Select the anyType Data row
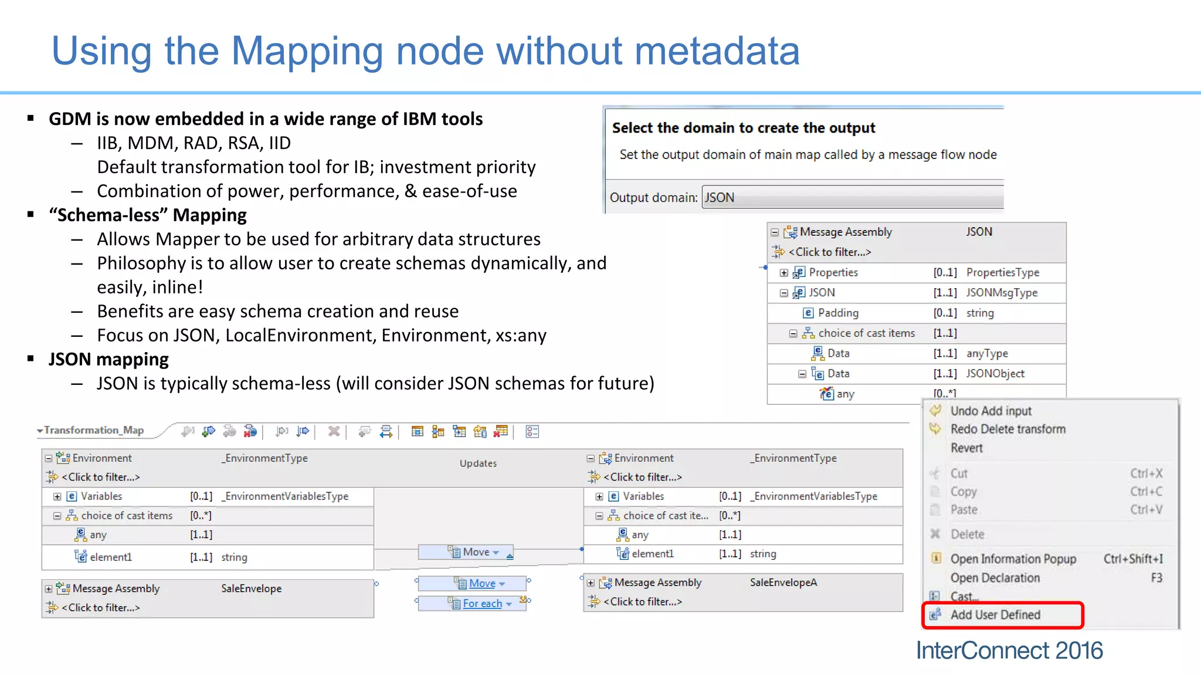The image size is (1201, 676). (x=916, y=353)
